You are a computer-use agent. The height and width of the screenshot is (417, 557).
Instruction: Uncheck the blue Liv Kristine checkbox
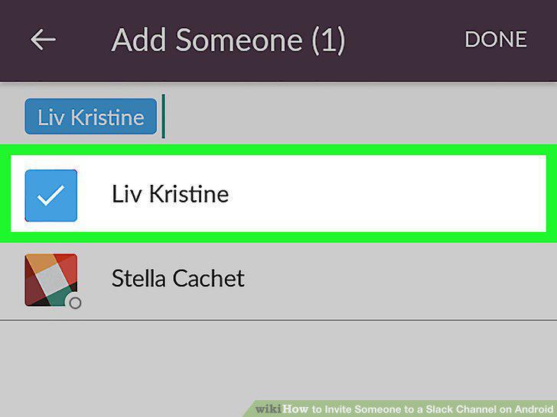[51, 196]
